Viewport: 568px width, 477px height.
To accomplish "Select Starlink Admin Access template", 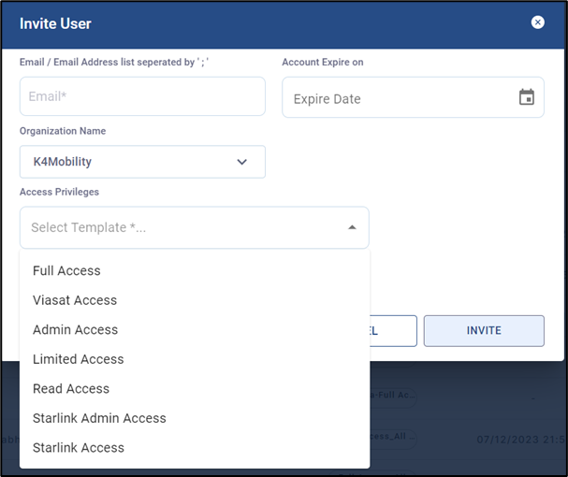I will 99,418.
